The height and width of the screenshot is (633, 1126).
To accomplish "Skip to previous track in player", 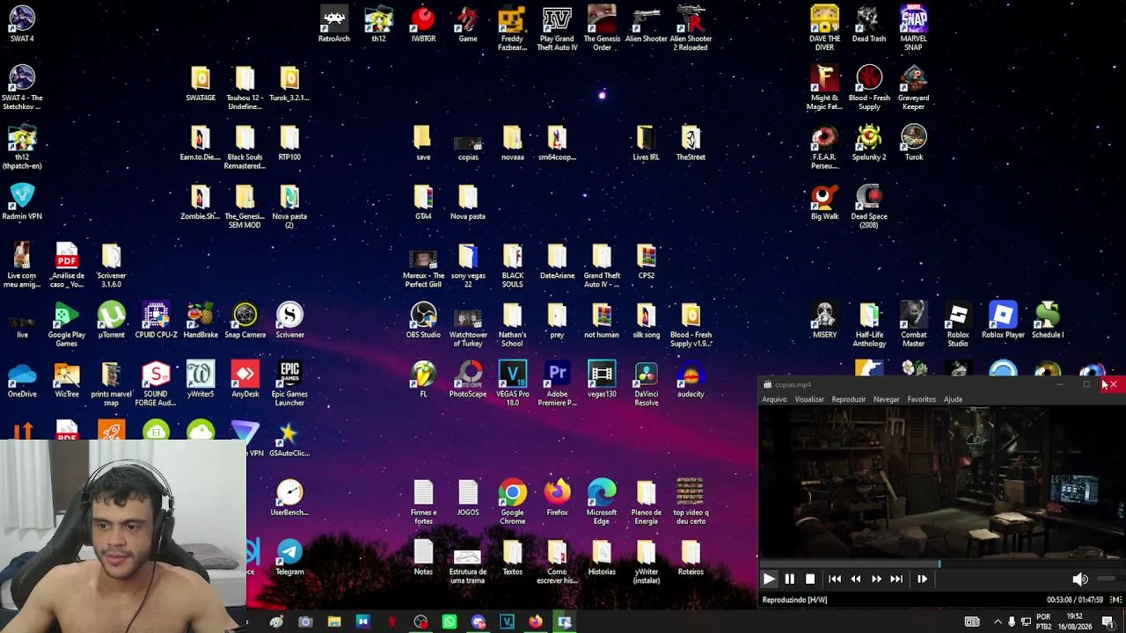I will [x=835, y=578].
